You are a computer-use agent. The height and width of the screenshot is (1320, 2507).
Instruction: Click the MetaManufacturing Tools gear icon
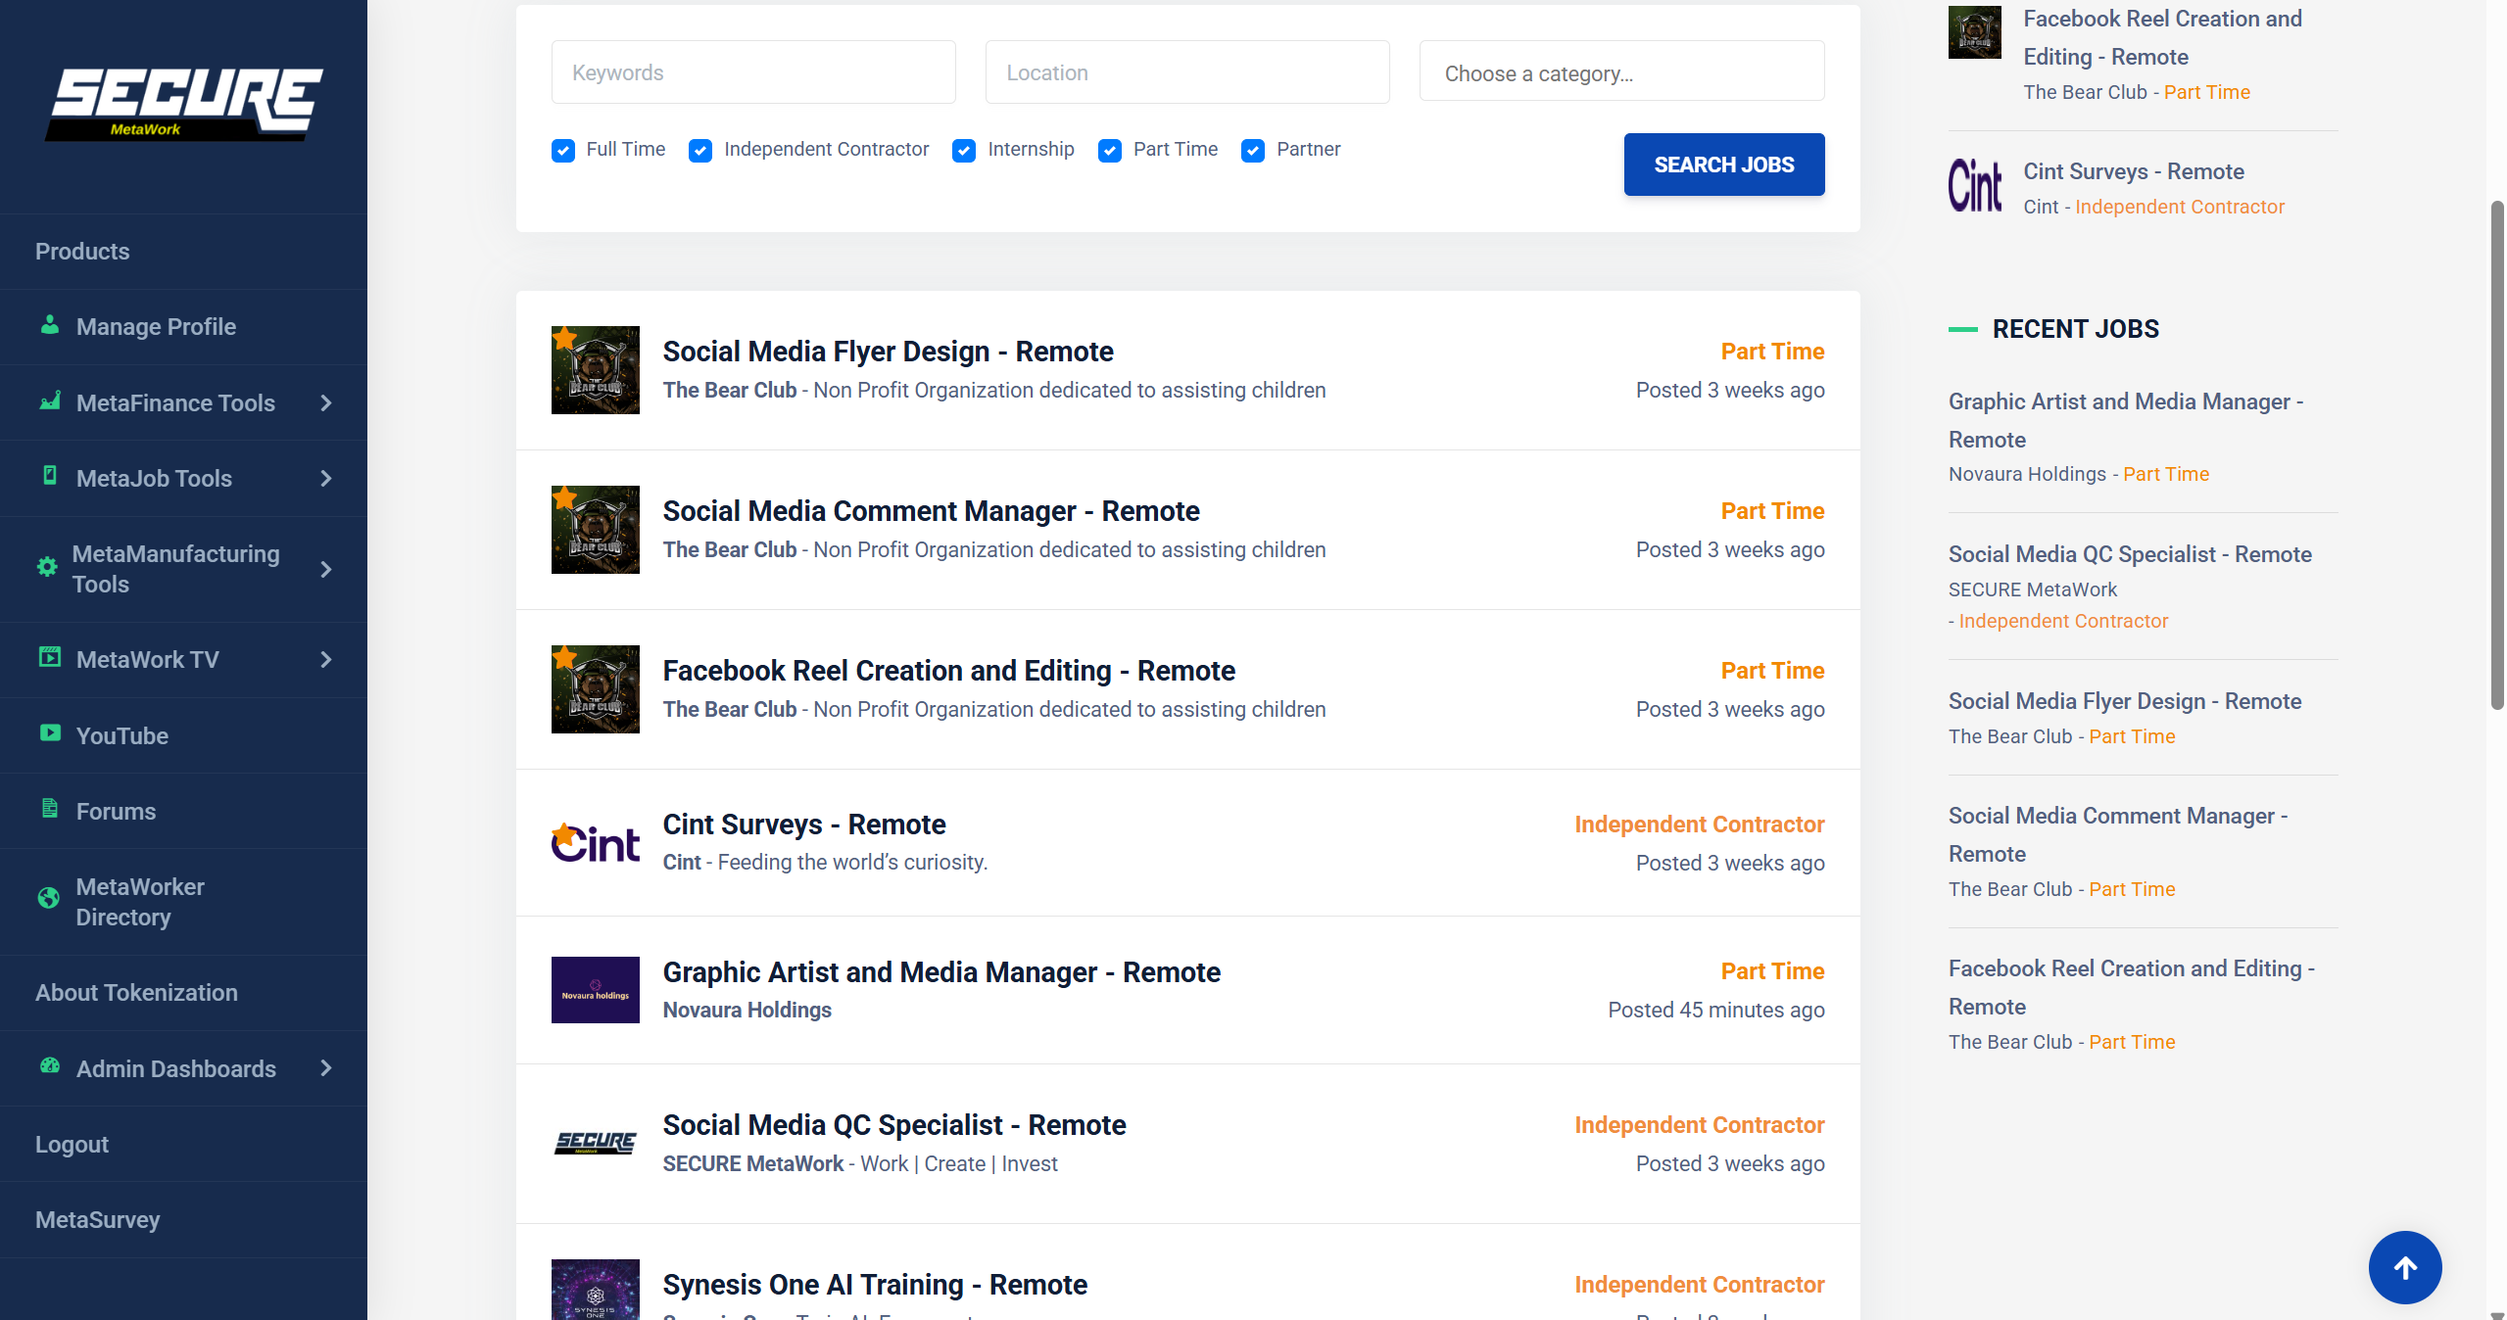coord(46,567)
